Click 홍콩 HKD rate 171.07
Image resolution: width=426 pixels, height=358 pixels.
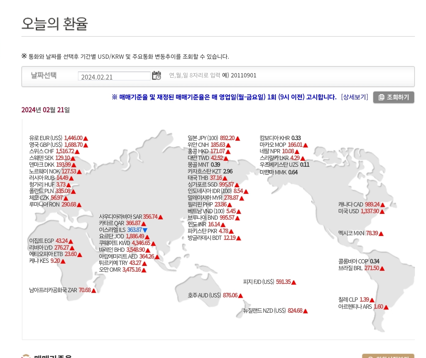tap(218, 151)
